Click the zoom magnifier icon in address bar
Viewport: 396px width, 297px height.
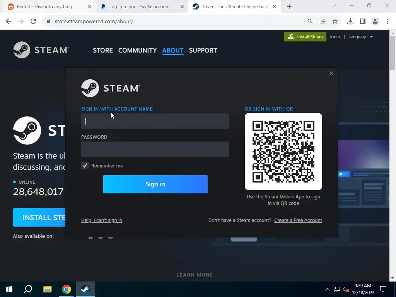pyautogui.click(x=310, y=22)
